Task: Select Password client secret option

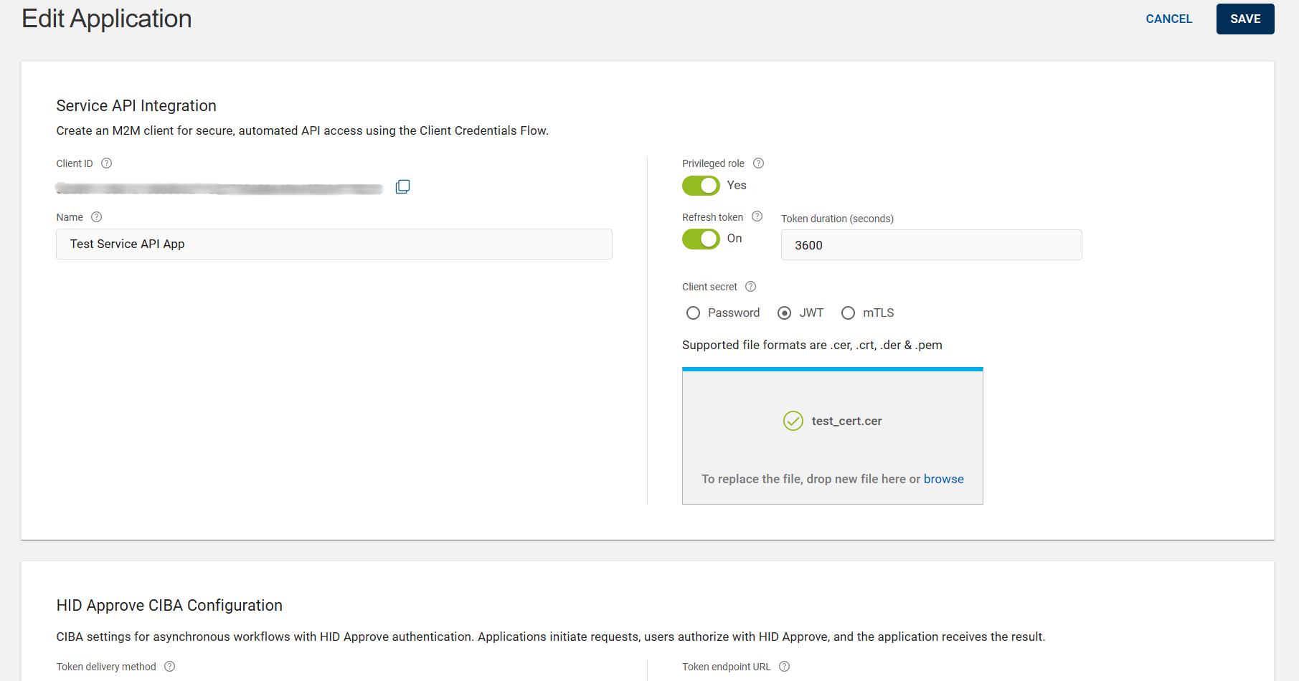Action: pos(693,313)
